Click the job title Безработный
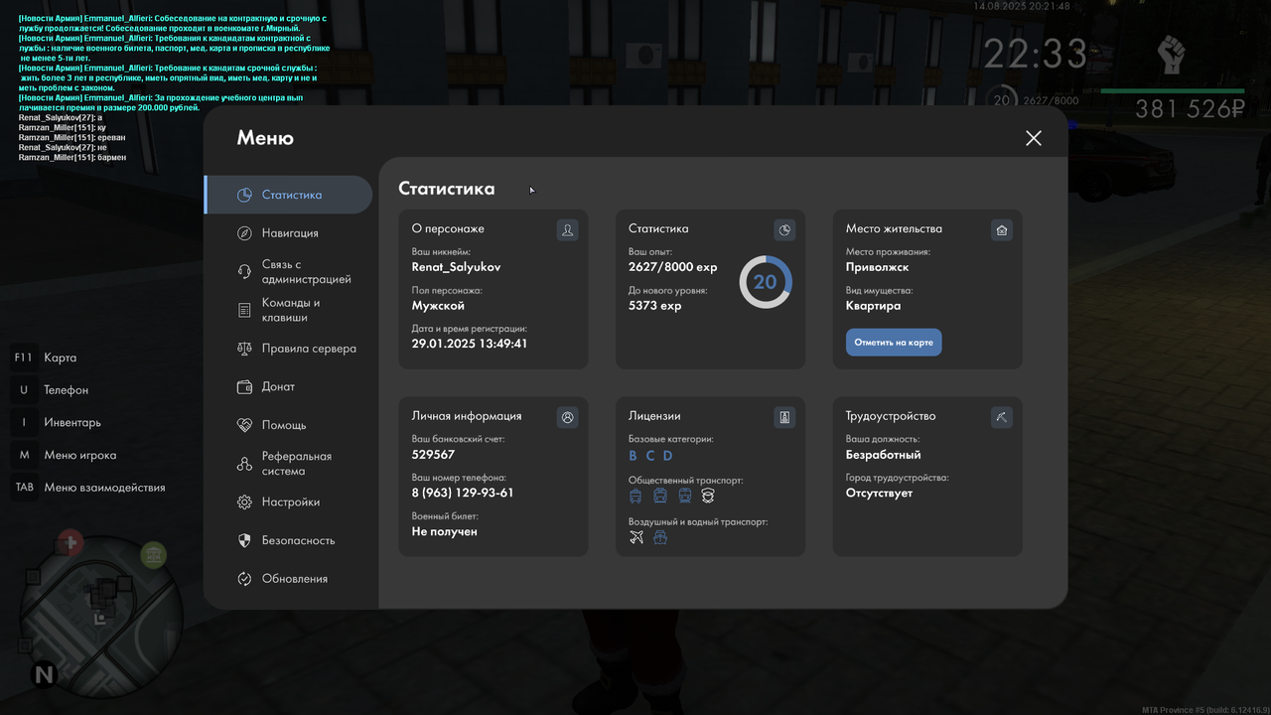Viewport: 1271px width, 715px height. tap(884, 455)
